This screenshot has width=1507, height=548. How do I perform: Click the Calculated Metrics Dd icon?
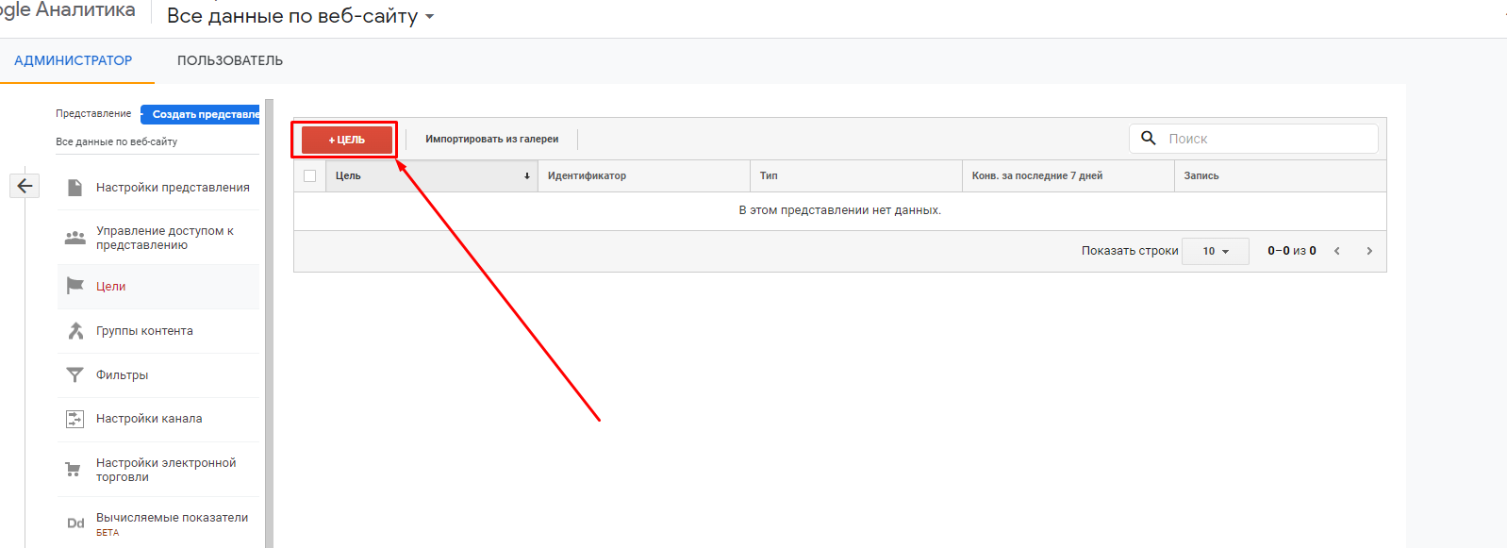(75, 523)
